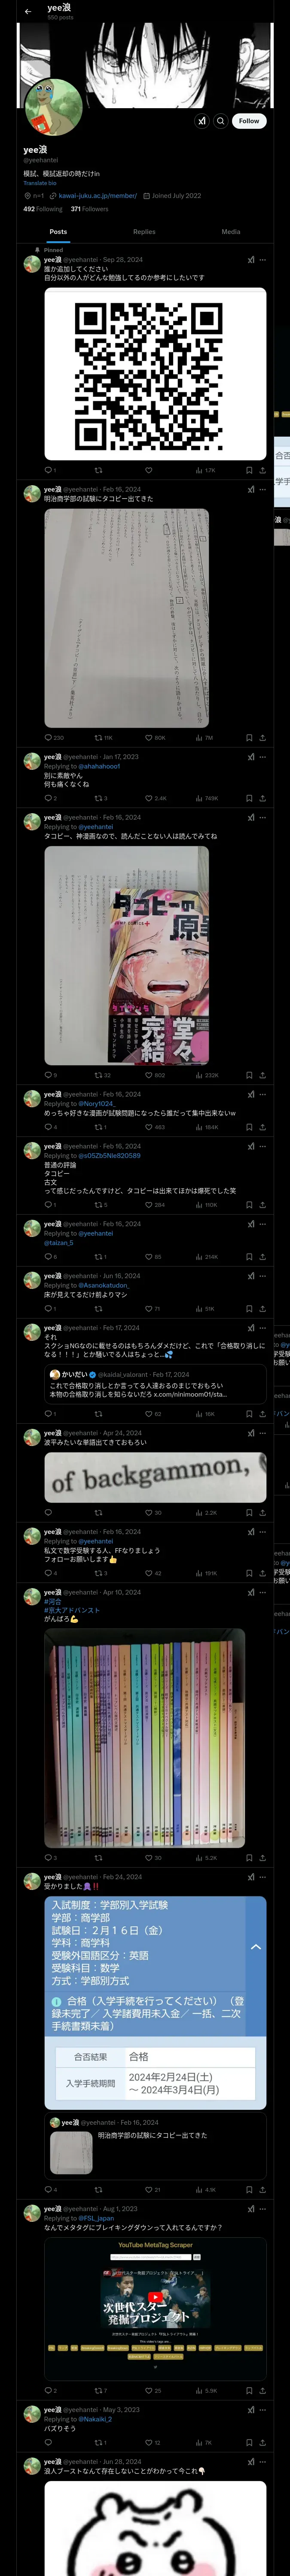Screen dimensions: 290x2576
Task: Switch to the Replies tab
Action: pyautogui.click(x=144, y=232)
